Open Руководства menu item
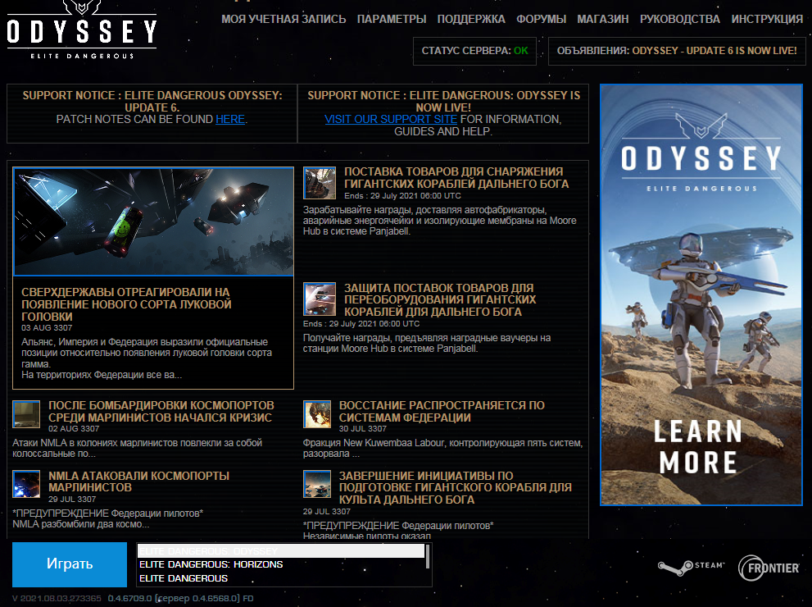The width and height of the screenshot is (812, 607). 680,19
